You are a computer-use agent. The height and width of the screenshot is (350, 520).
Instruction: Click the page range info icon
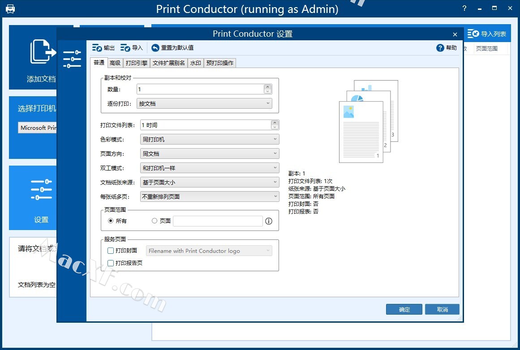[x=269, y=221]
